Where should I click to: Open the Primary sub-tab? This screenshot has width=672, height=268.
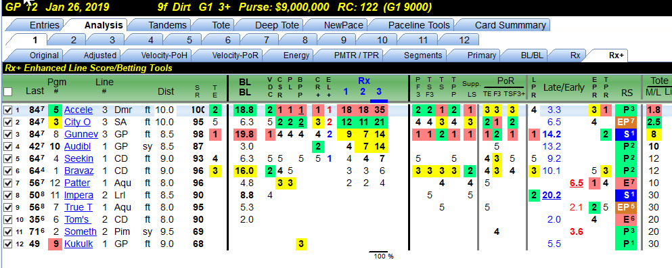(x=481, y=55)
